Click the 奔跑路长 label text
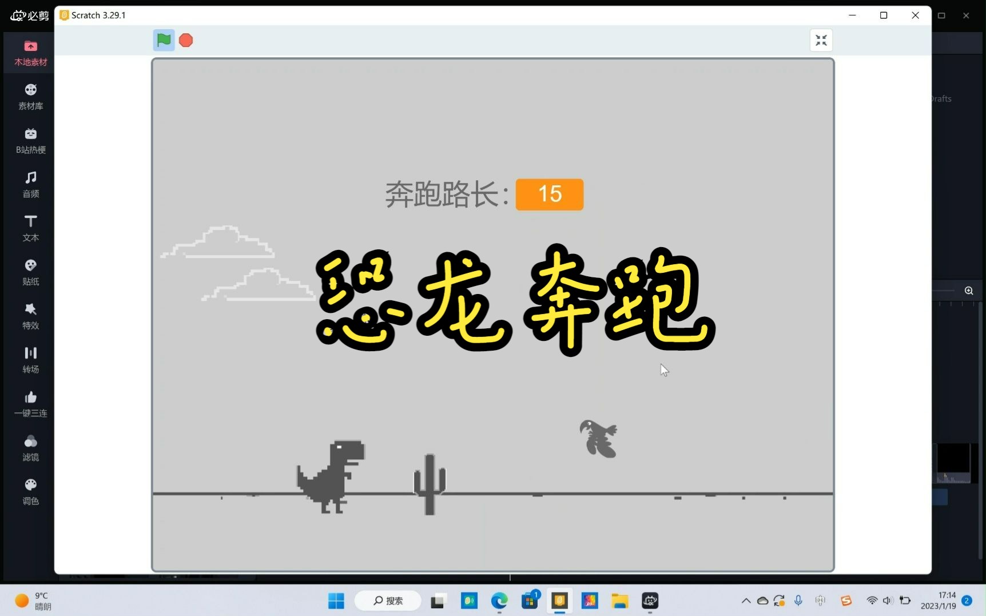Screen dimensions: 986x616 [x=447, y=194]
